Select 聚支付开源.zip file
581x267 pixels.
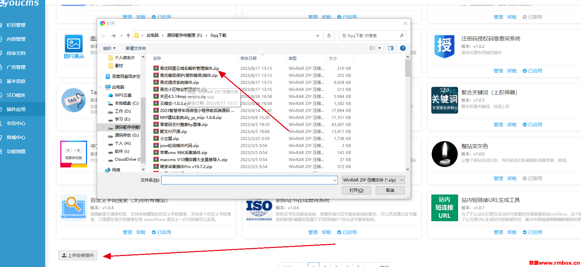[x=173, y=131]
